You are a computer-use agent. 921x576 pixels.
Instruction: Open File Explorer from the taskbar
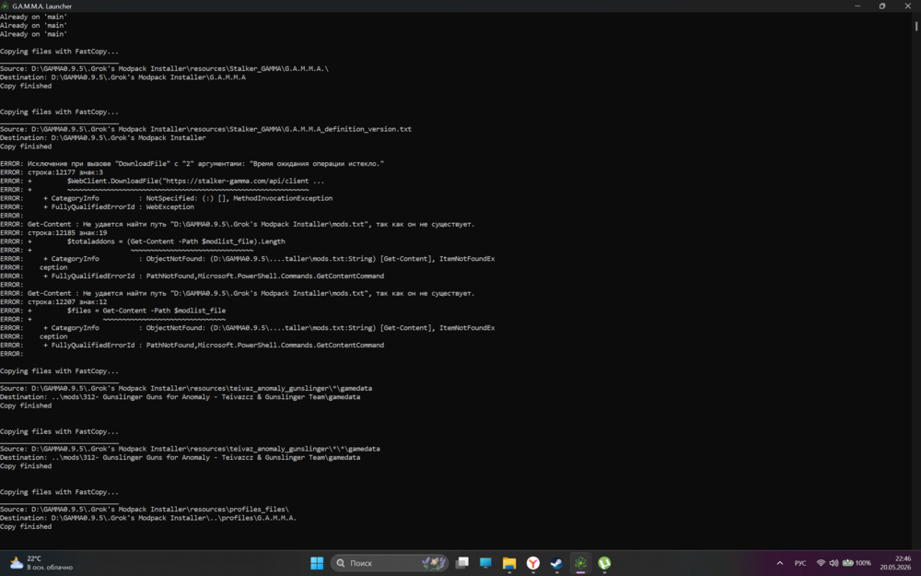509,563
